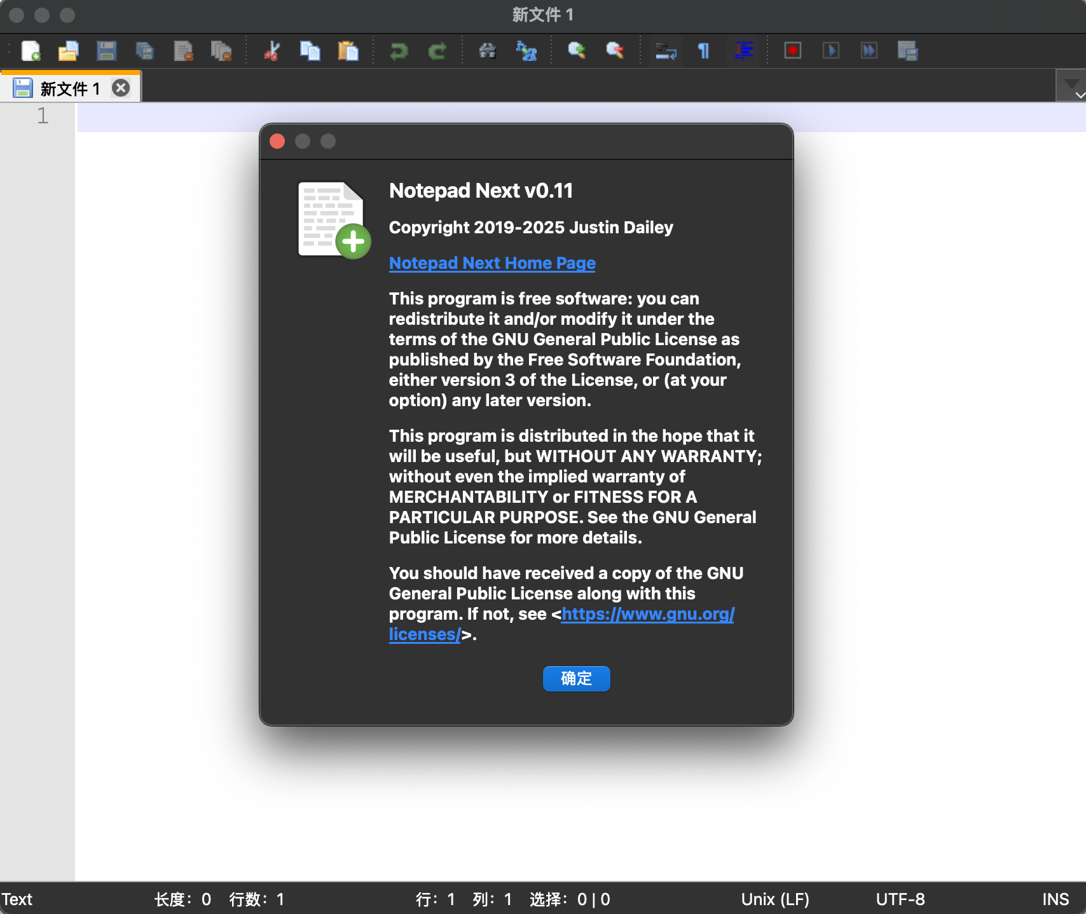The width and height of the screenshot is (1086, 914).
Task: Open the Notepad Next Home Page link
Action: (491, 263)
